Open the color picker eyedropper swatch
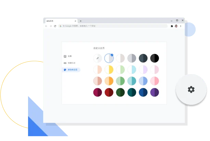Image resolution: width=210 pixels, height=141 pixels. (x=97, y=58)
